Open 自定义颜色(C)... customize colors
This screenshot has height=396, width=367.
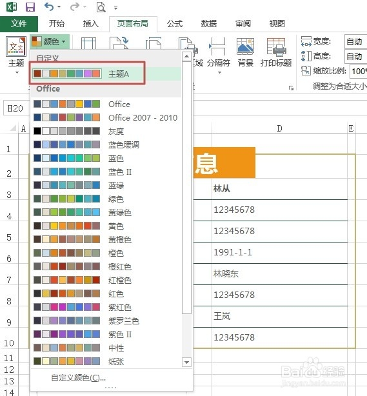tap(78, 378)
